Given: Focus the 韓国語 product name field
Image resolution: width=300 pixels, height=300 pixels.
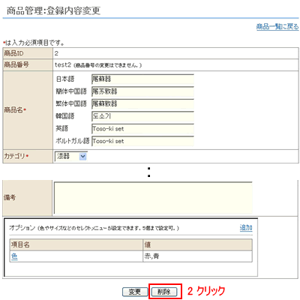Looking at the screenshot, I should (x=142, y=116).
